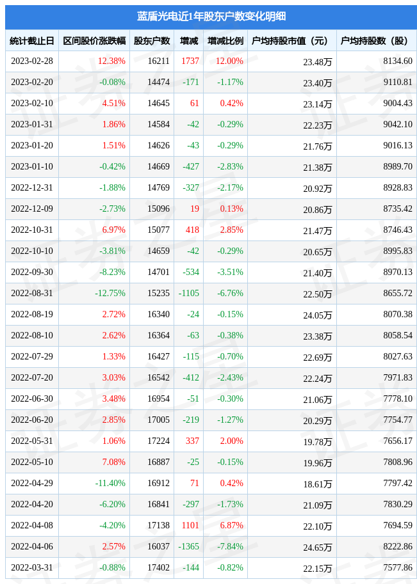
Task: Click the date cell 2022-10-10
Action: tap(32, 251)
